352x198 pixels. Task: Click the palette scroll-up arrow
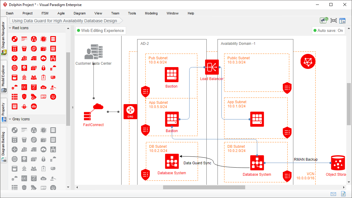click(68, 29)
